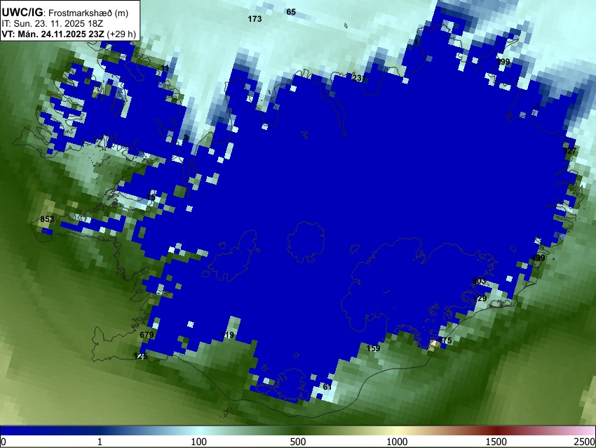Viewport: 596px width, 448px height.
Task: Click the map value '15'
Action: tap(151, 197)
